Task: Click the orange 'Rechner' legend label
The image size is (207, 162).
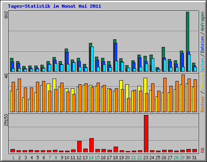Action: click(x=202, y=104)
